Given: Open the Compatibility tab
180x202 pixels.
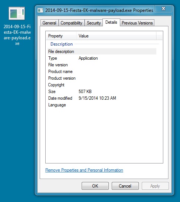Looking at the screenshot, I should tap(71, 23).
